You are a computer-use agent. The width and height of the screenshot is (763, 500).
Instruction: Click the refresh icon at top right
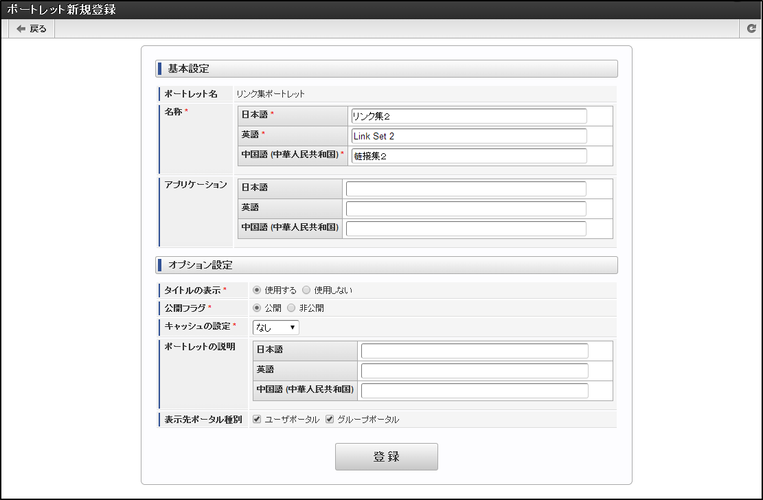pos(751,29)
